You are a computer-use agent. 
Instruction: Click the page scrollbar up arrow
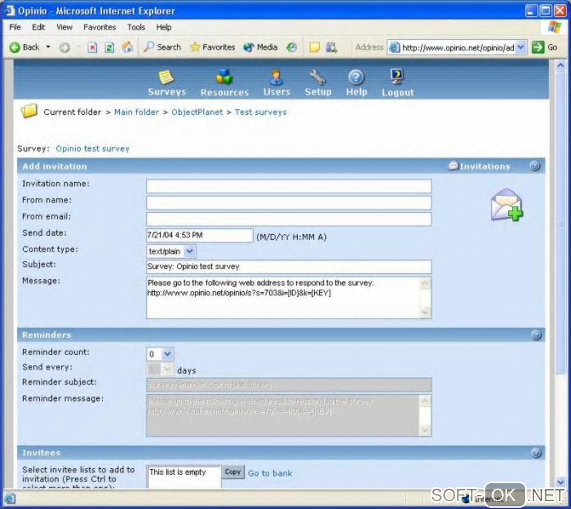coord(560,66)
